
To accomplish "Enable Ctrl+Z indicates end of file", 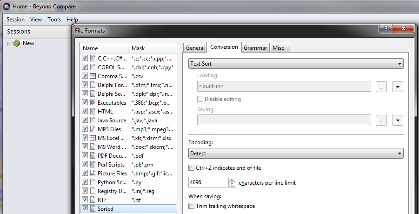I will [x=191, y=168].
